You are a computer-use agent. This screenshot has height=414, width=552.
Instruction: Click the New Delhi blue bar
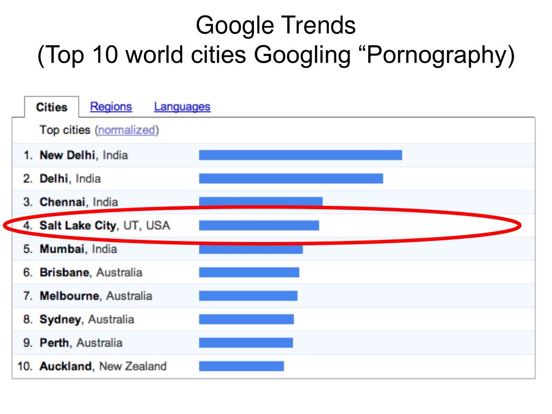300,155
